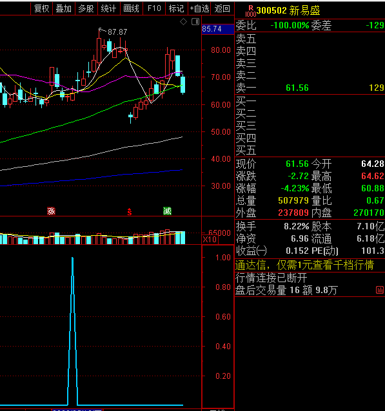Click the 委比 value -100.00%
385x411 pixels.
(290, 25)
